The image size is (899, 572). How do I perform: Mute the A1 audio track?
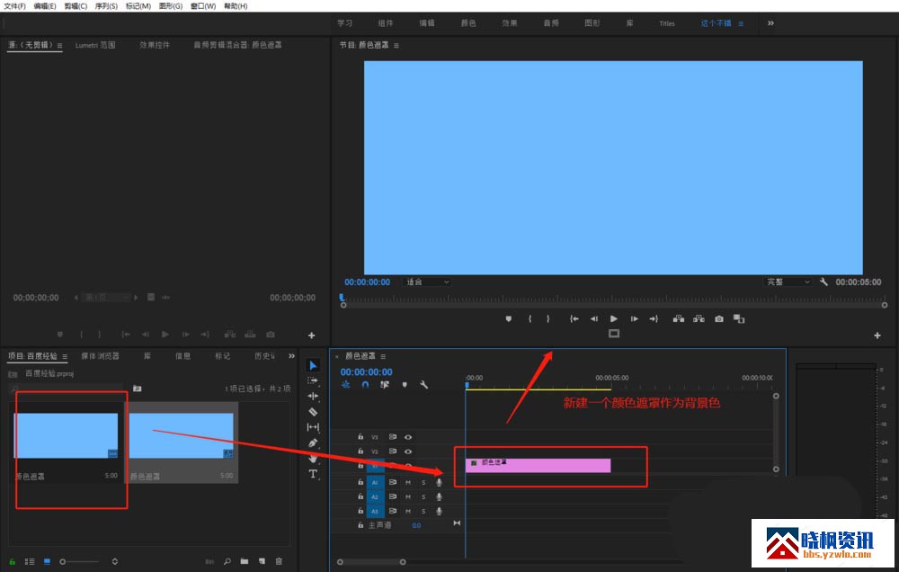(408, 482)
